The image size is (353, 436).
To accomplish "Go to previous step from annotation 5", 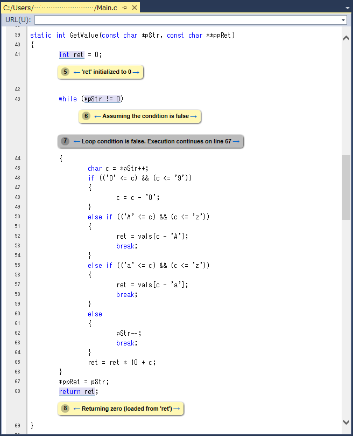I will coord(77,72).
